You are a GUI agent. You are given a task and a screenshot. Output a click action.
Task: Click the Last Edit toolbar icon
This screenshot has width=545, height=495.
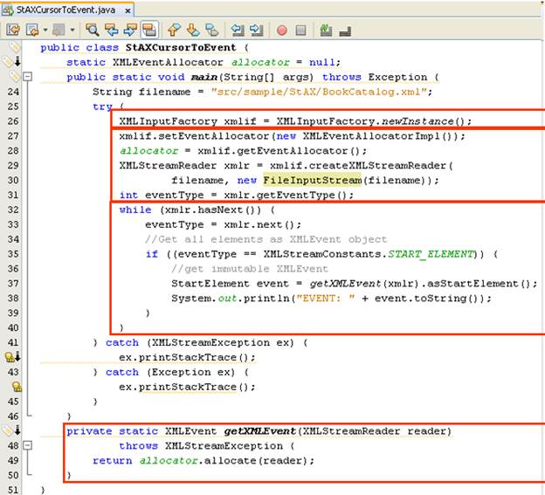click(x=13, y=30)
